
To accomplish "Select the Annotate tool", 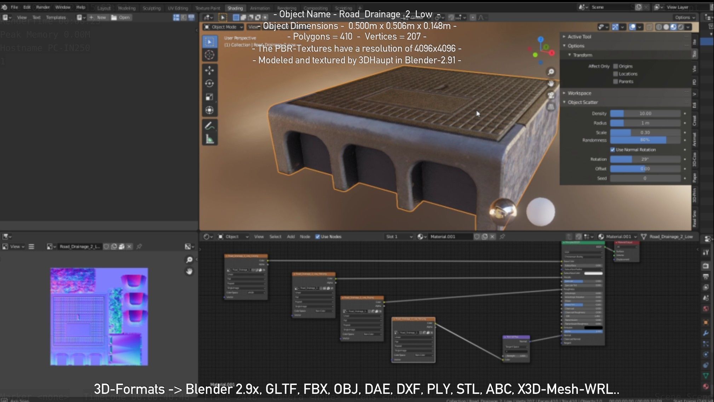I will tap(209, 126).
